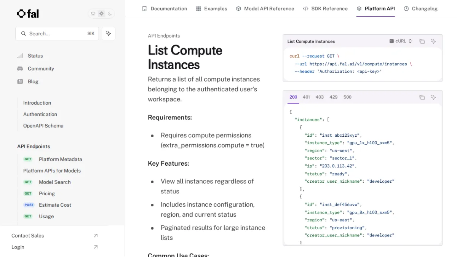This screenshot has width=457, height=257.
Task: Click the Login external arrow icon
Action: 96,247
